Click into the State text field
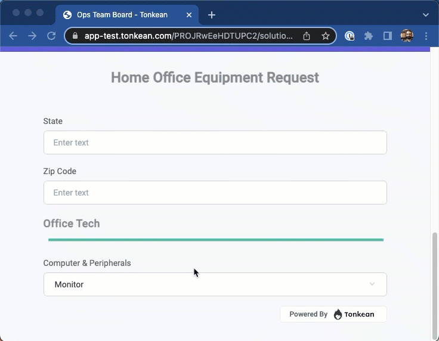This screenshot has width=439, height=341. [x=215, y=142]
